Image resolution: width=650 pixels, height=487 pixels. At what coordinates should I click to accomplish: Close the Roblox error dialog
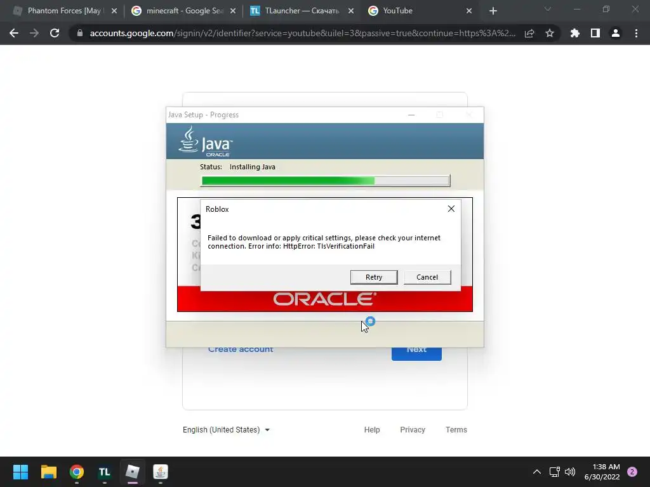coord(451,209)
